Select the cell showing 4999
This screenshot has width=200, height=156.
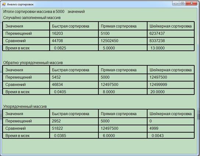pos(171,129)
